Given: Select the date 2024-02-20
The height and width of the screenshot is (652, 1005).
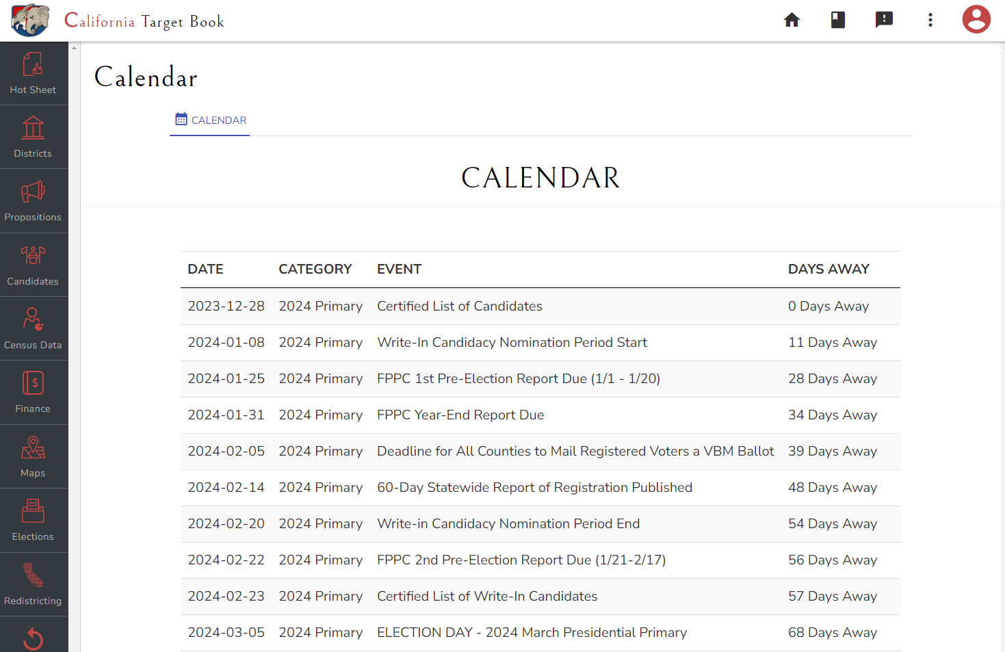Looking at the screenshot, I should click(226, 524).
